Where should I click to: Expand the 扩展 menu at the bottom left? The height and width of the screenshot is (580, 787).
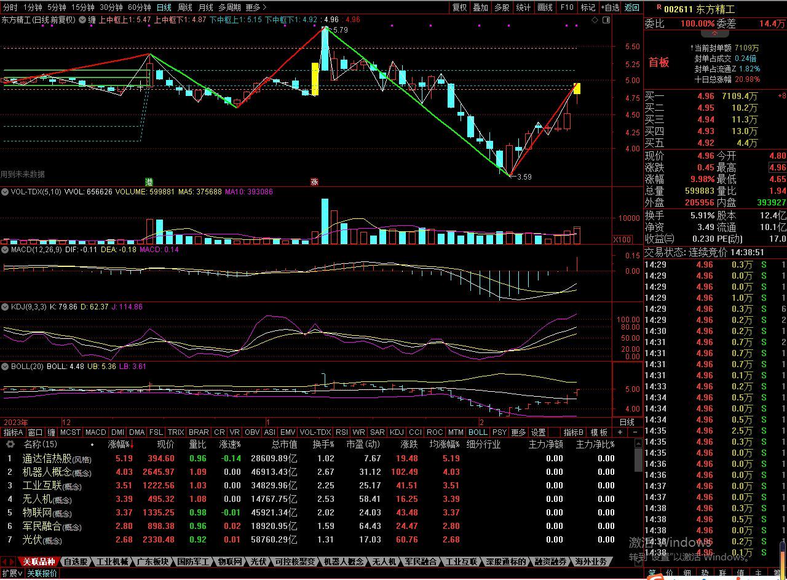pos(12,573)
